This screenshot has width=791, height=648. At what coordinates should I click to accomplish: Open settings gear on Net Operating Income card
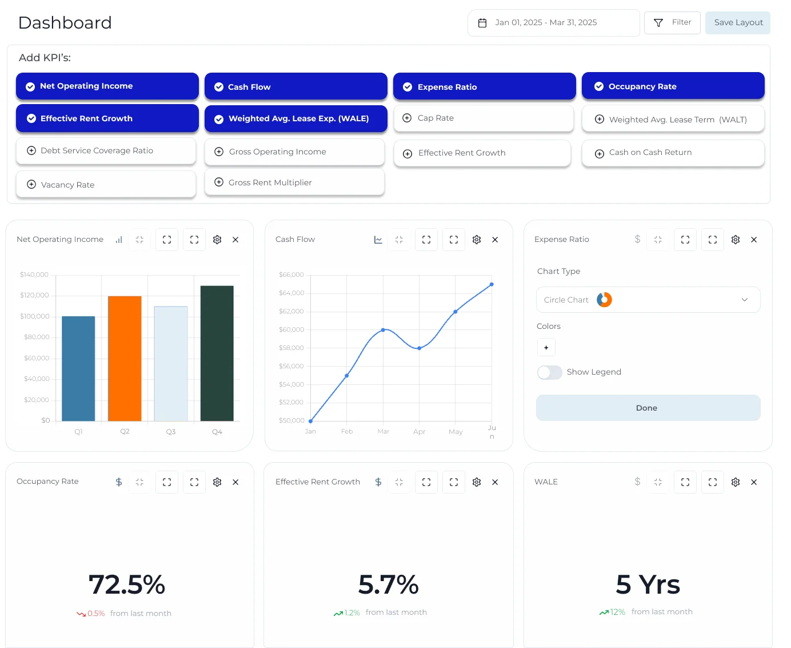[217, 240]
